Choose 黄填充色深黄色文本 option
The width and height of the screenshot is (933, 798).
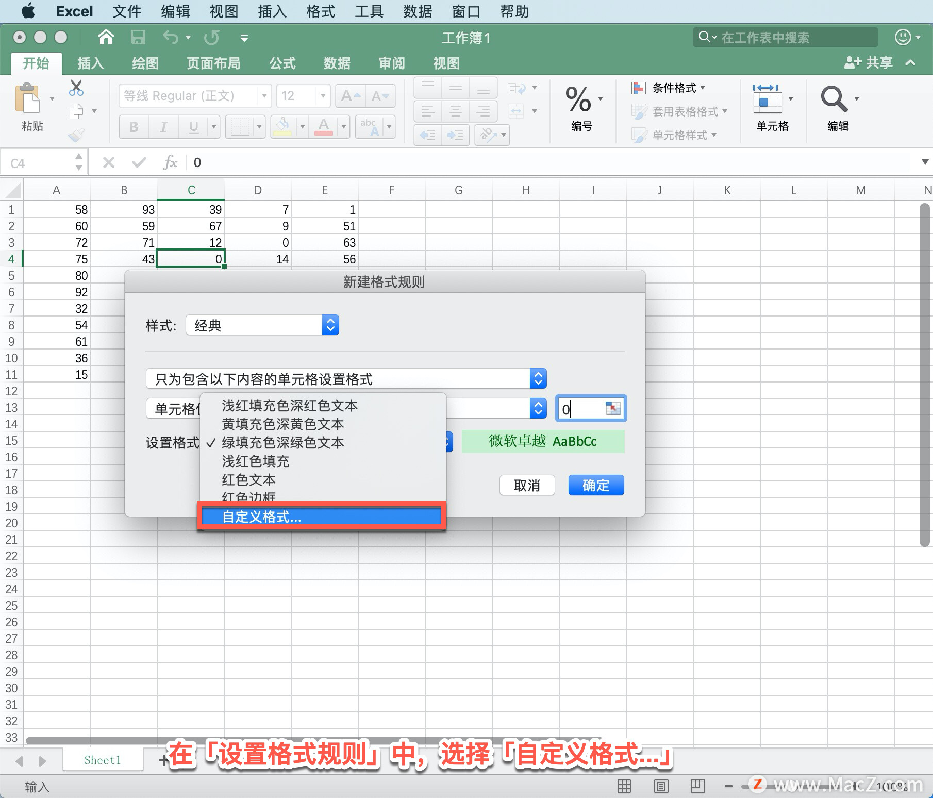click(283, 424)
